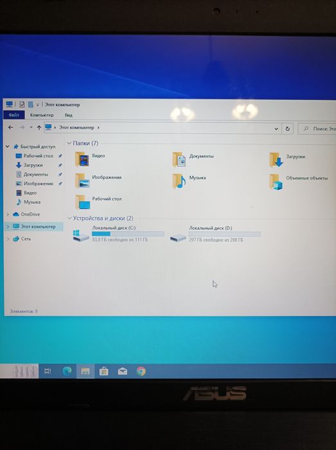This screenshot has width=336, height=450.
Task: Open Mail app from taskbar
Action: click(x=123, y=371)
